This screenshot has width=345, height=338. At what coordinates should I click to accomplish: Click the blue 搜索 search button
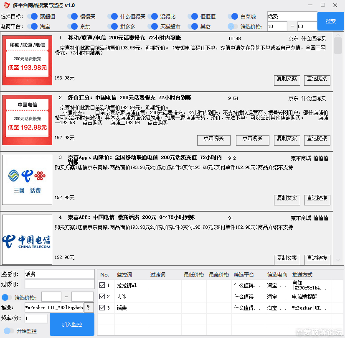pyautogui.click(x=331, y=21)
